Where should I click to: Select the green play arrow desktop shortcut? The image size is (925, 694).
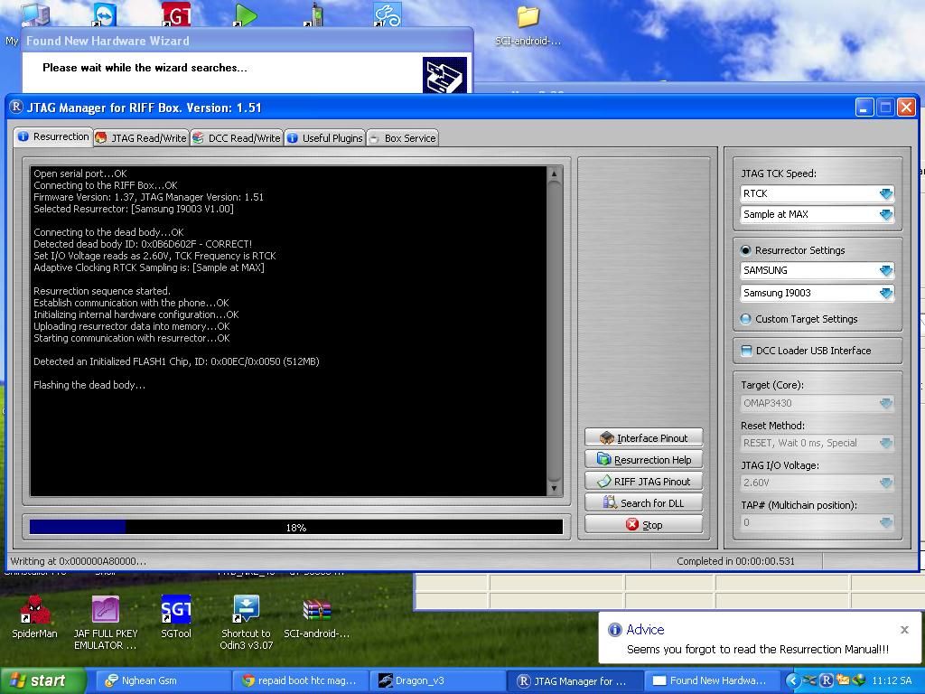tap(245, 14)
